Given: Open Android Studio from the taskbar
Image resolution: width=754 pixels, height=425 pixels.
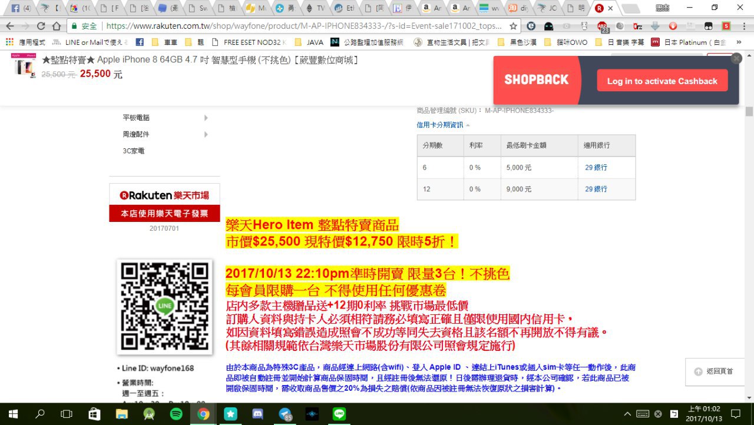Looking at the screenshot, I should click(x=148, y=414).
